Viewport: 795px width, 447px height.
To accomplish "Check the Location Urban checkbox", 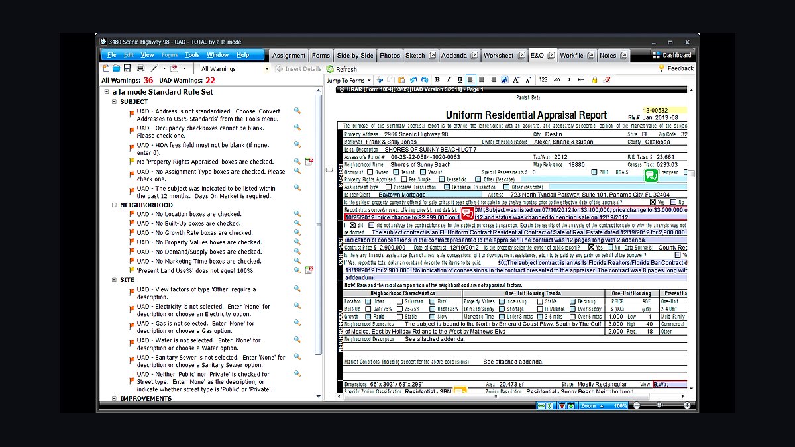I will pos(368,301).
